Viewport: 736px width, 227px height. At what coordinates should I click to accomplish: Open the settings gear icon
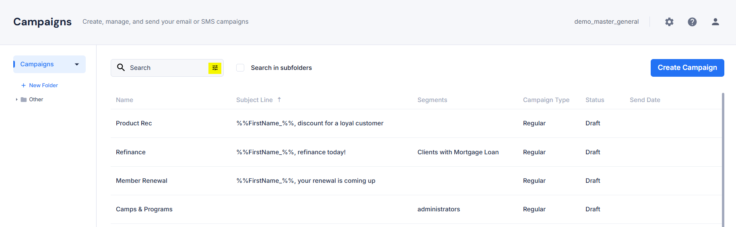pos(669,22)
